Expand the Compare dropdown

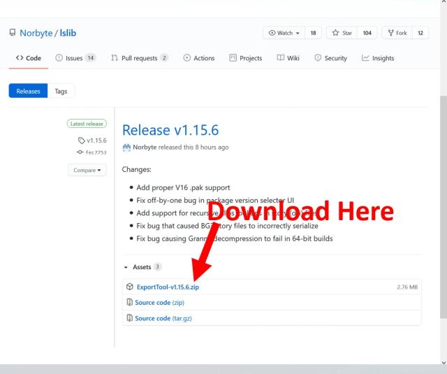coord(87,170)
